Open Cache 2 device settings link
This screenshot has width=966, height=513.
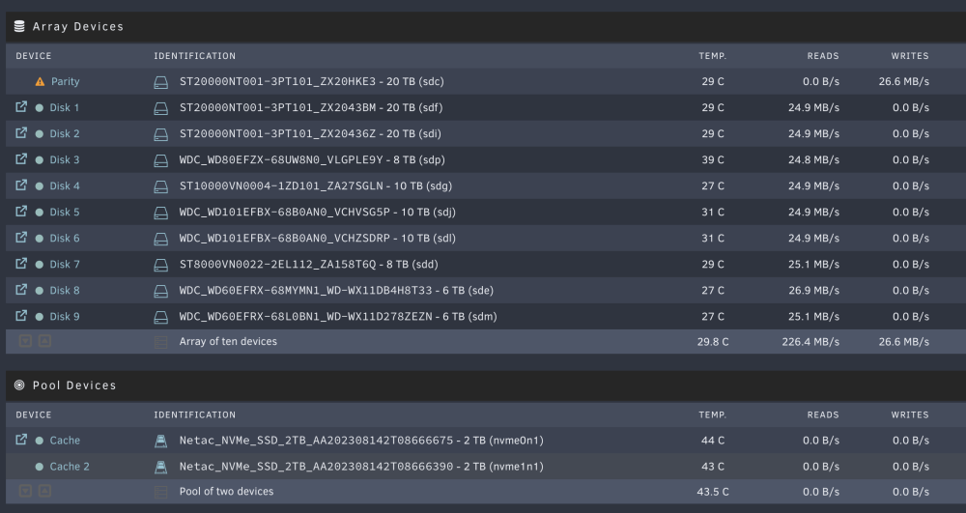[x=70, y=467]
